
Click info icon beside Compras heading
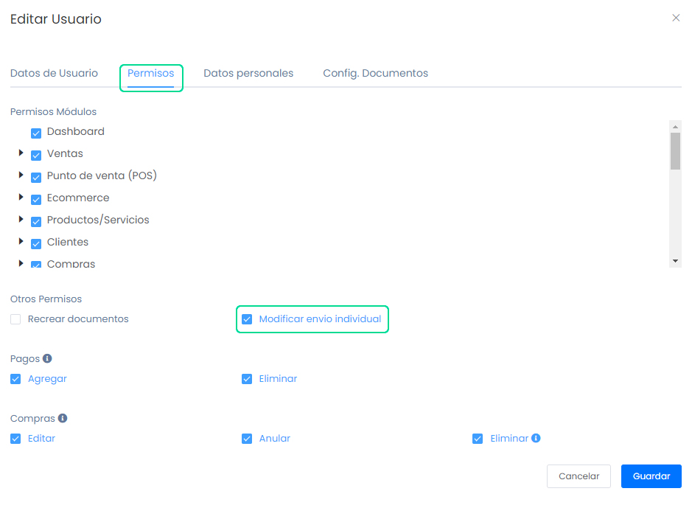pyautogui.click(x=63, y=419)
